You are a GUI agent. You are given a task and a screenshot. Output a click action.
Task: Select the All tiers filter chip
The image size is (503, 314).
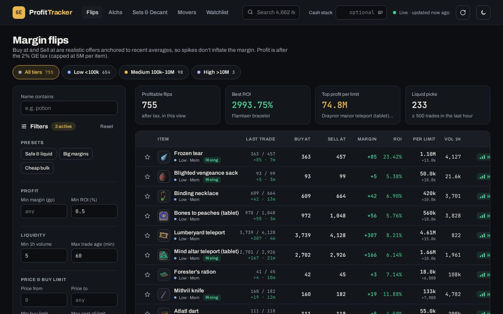(36, 72)
